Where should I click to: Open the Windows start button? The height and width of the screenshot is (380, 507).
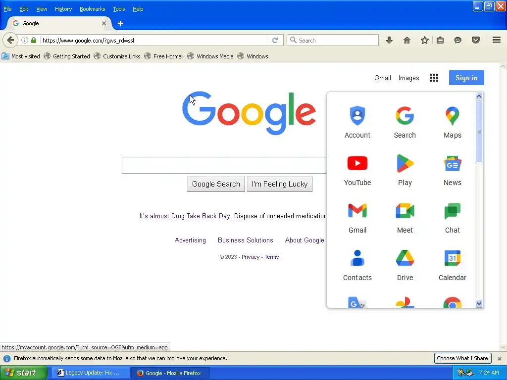pos(23,373)
